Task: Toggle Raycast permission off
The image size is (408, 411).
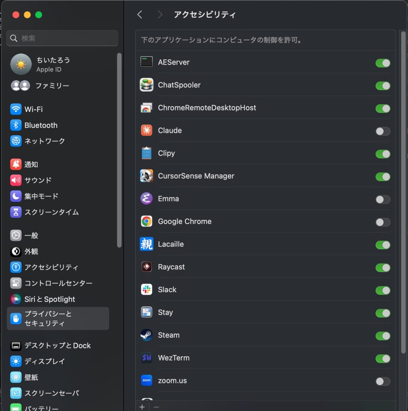Action: 383,268
